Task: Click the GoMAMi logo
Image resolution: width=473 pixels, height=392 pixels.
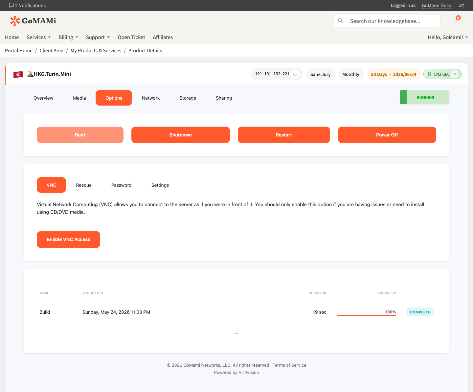Action: pyautogui.click(x=33, y=21)
